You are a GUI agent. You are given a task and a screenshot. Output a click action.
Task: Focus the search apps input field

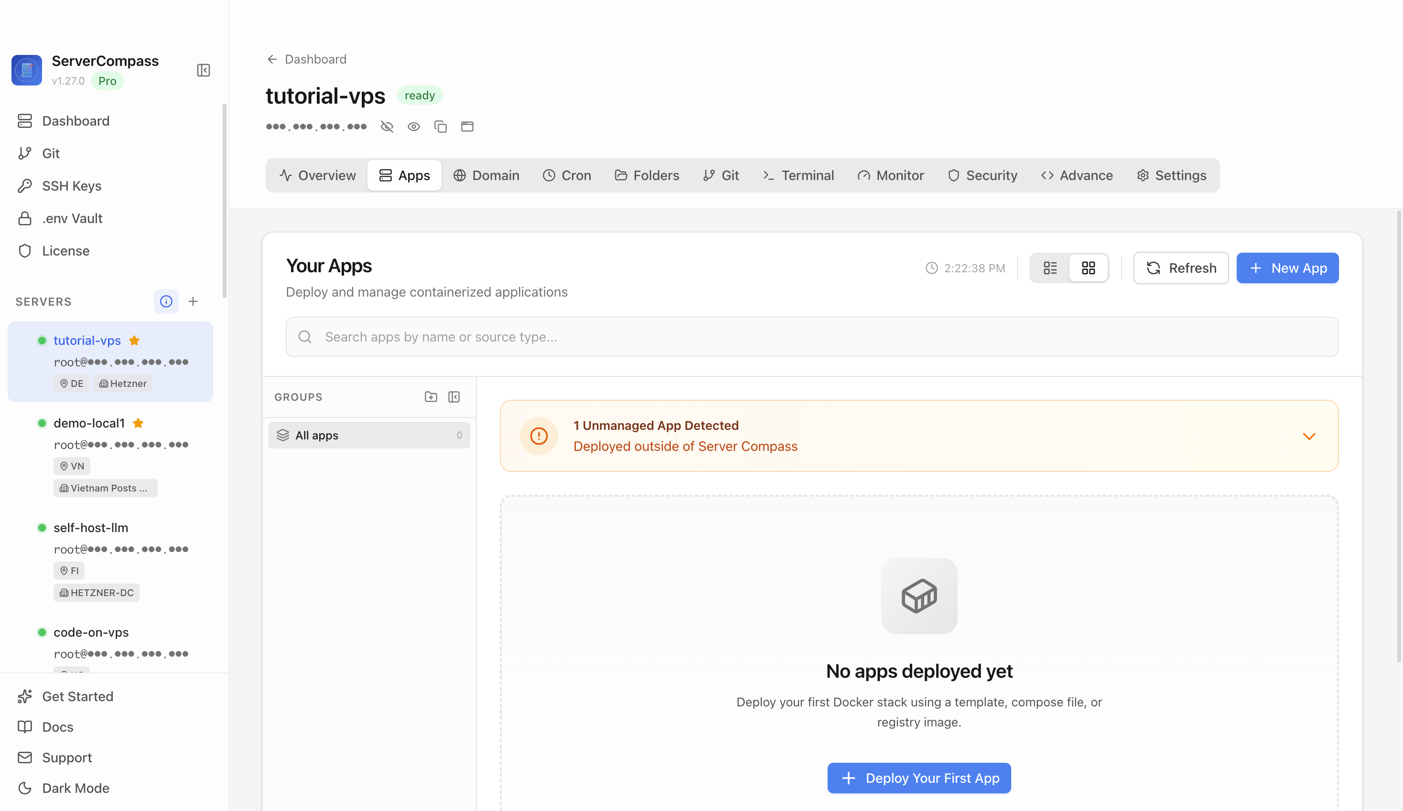pyautogui.click(x=812, y=336)
